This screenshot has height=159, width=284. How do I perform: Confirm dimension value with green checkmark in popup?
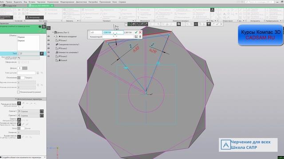pos(136,32)
